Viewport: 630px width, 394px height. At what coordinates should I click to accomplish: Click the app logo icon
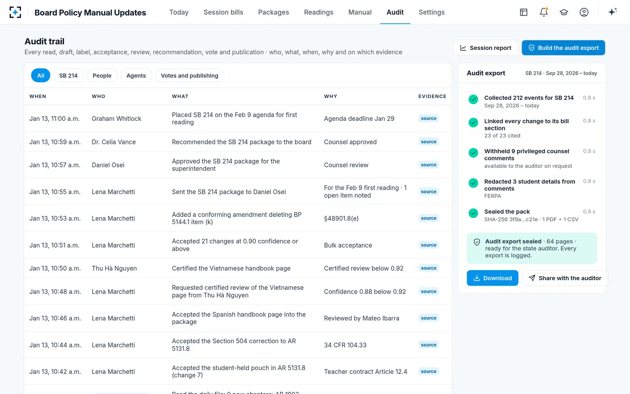point(15,12)
